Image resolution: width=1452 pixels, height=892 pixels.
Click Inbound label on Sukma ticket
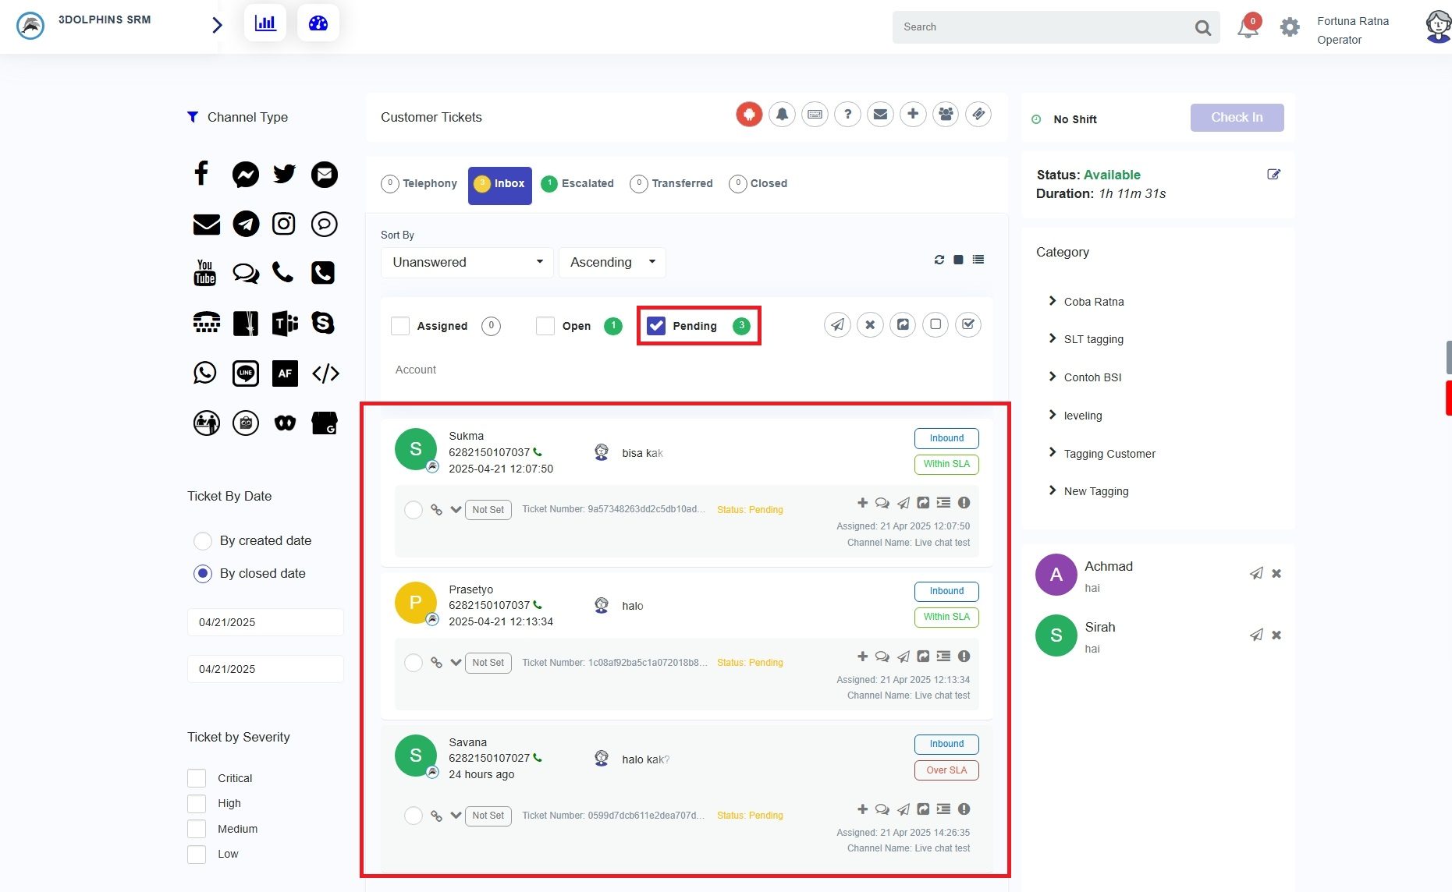[x=946, y=438]
